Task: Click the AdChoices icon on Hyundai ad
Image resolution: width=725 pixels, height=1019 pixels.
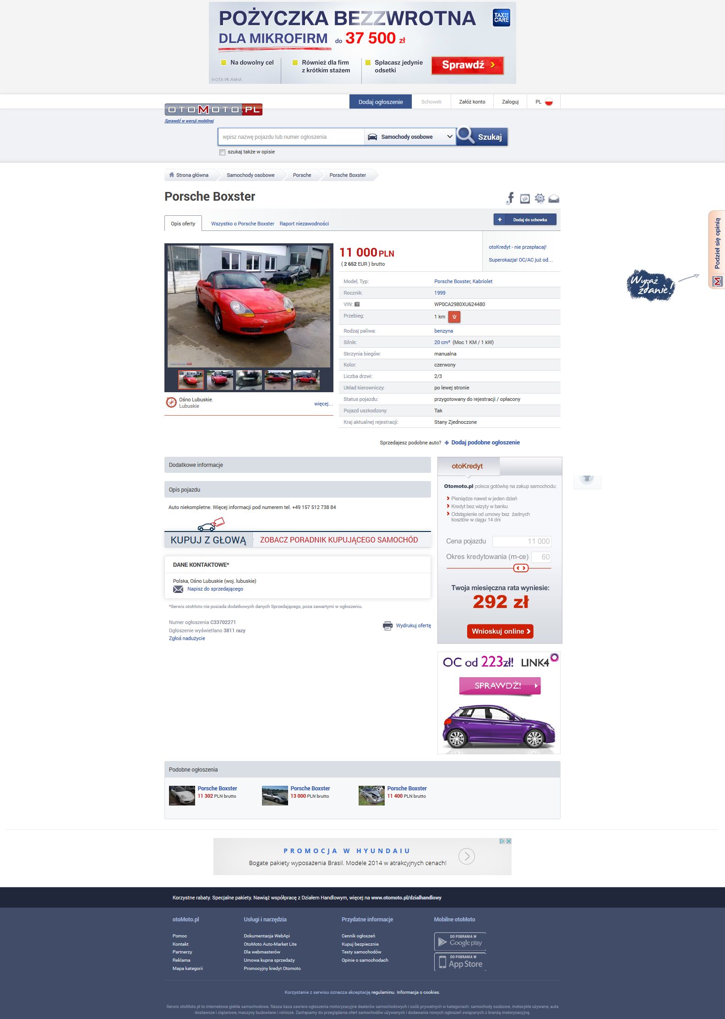Action: (x=502, y=841)
